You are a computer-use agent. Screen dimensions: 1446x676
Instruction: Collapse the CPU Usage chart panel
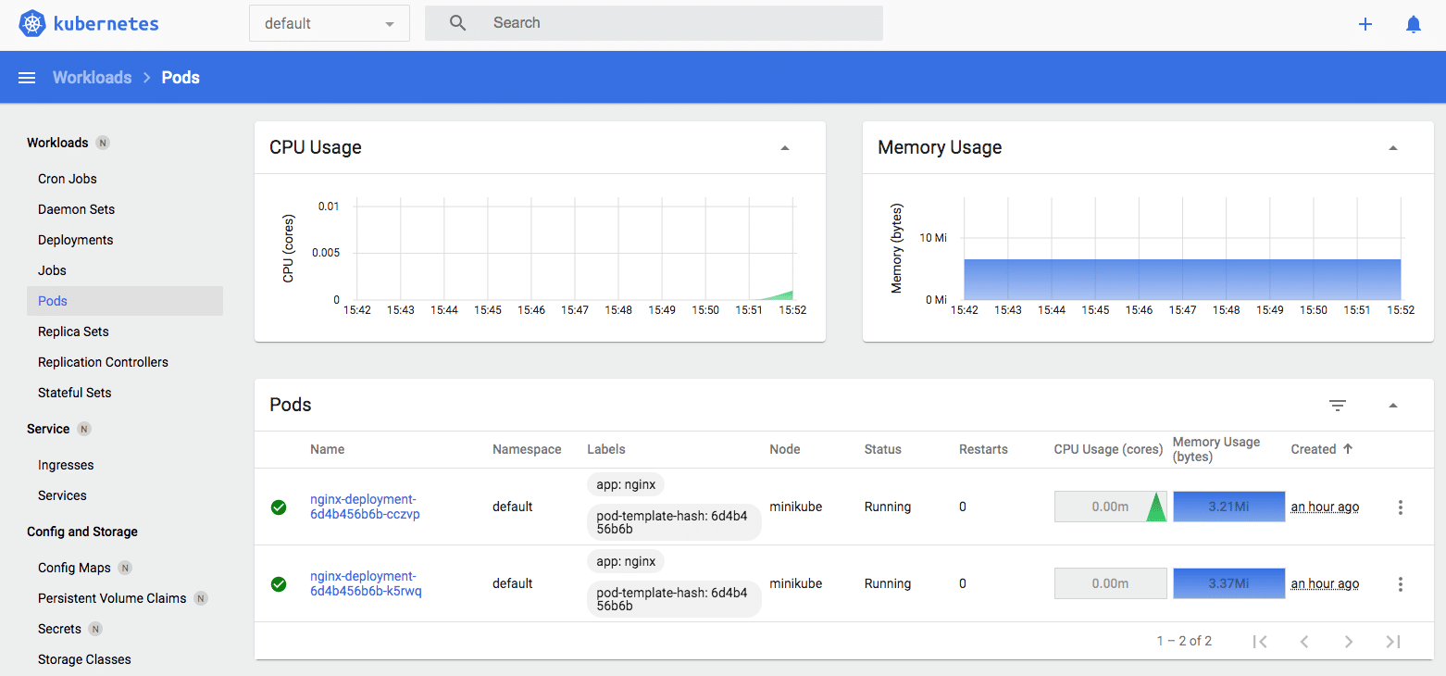tap(784, 146)
